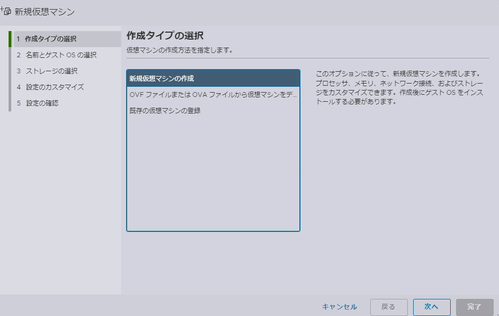Click the green active-step indicator bar
Image resolution: width=499 pixels, height=316 pixels.
pos(10,39)
